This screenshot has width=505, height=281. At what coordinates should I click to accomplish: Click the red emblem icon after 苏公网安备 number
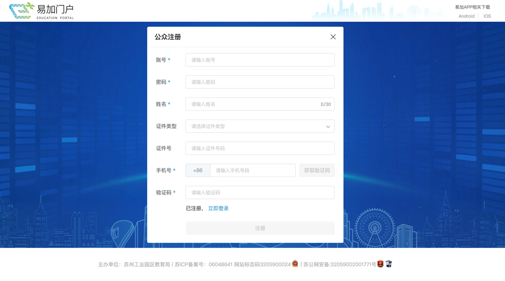point(381,264)
